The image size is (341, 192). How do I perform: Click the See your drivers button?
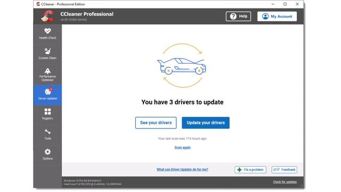(x=156, y=123)
